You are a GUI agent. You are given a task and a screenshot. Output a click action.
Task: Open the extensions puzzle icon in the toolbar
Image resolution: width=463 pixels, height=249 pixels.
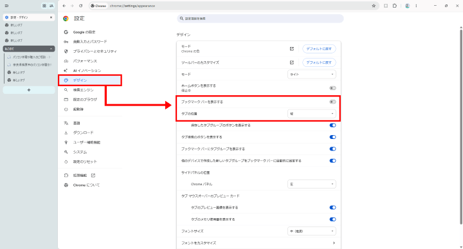pyautogui.click(x=395, y=6)
